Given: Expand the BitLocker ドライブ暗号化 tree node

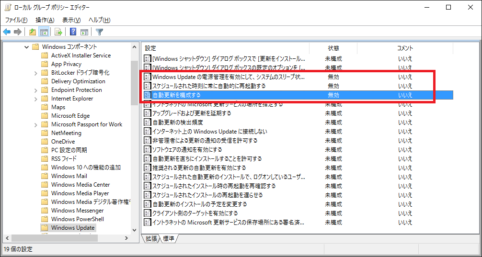Looking at the screenshot, I should point(36,73).
